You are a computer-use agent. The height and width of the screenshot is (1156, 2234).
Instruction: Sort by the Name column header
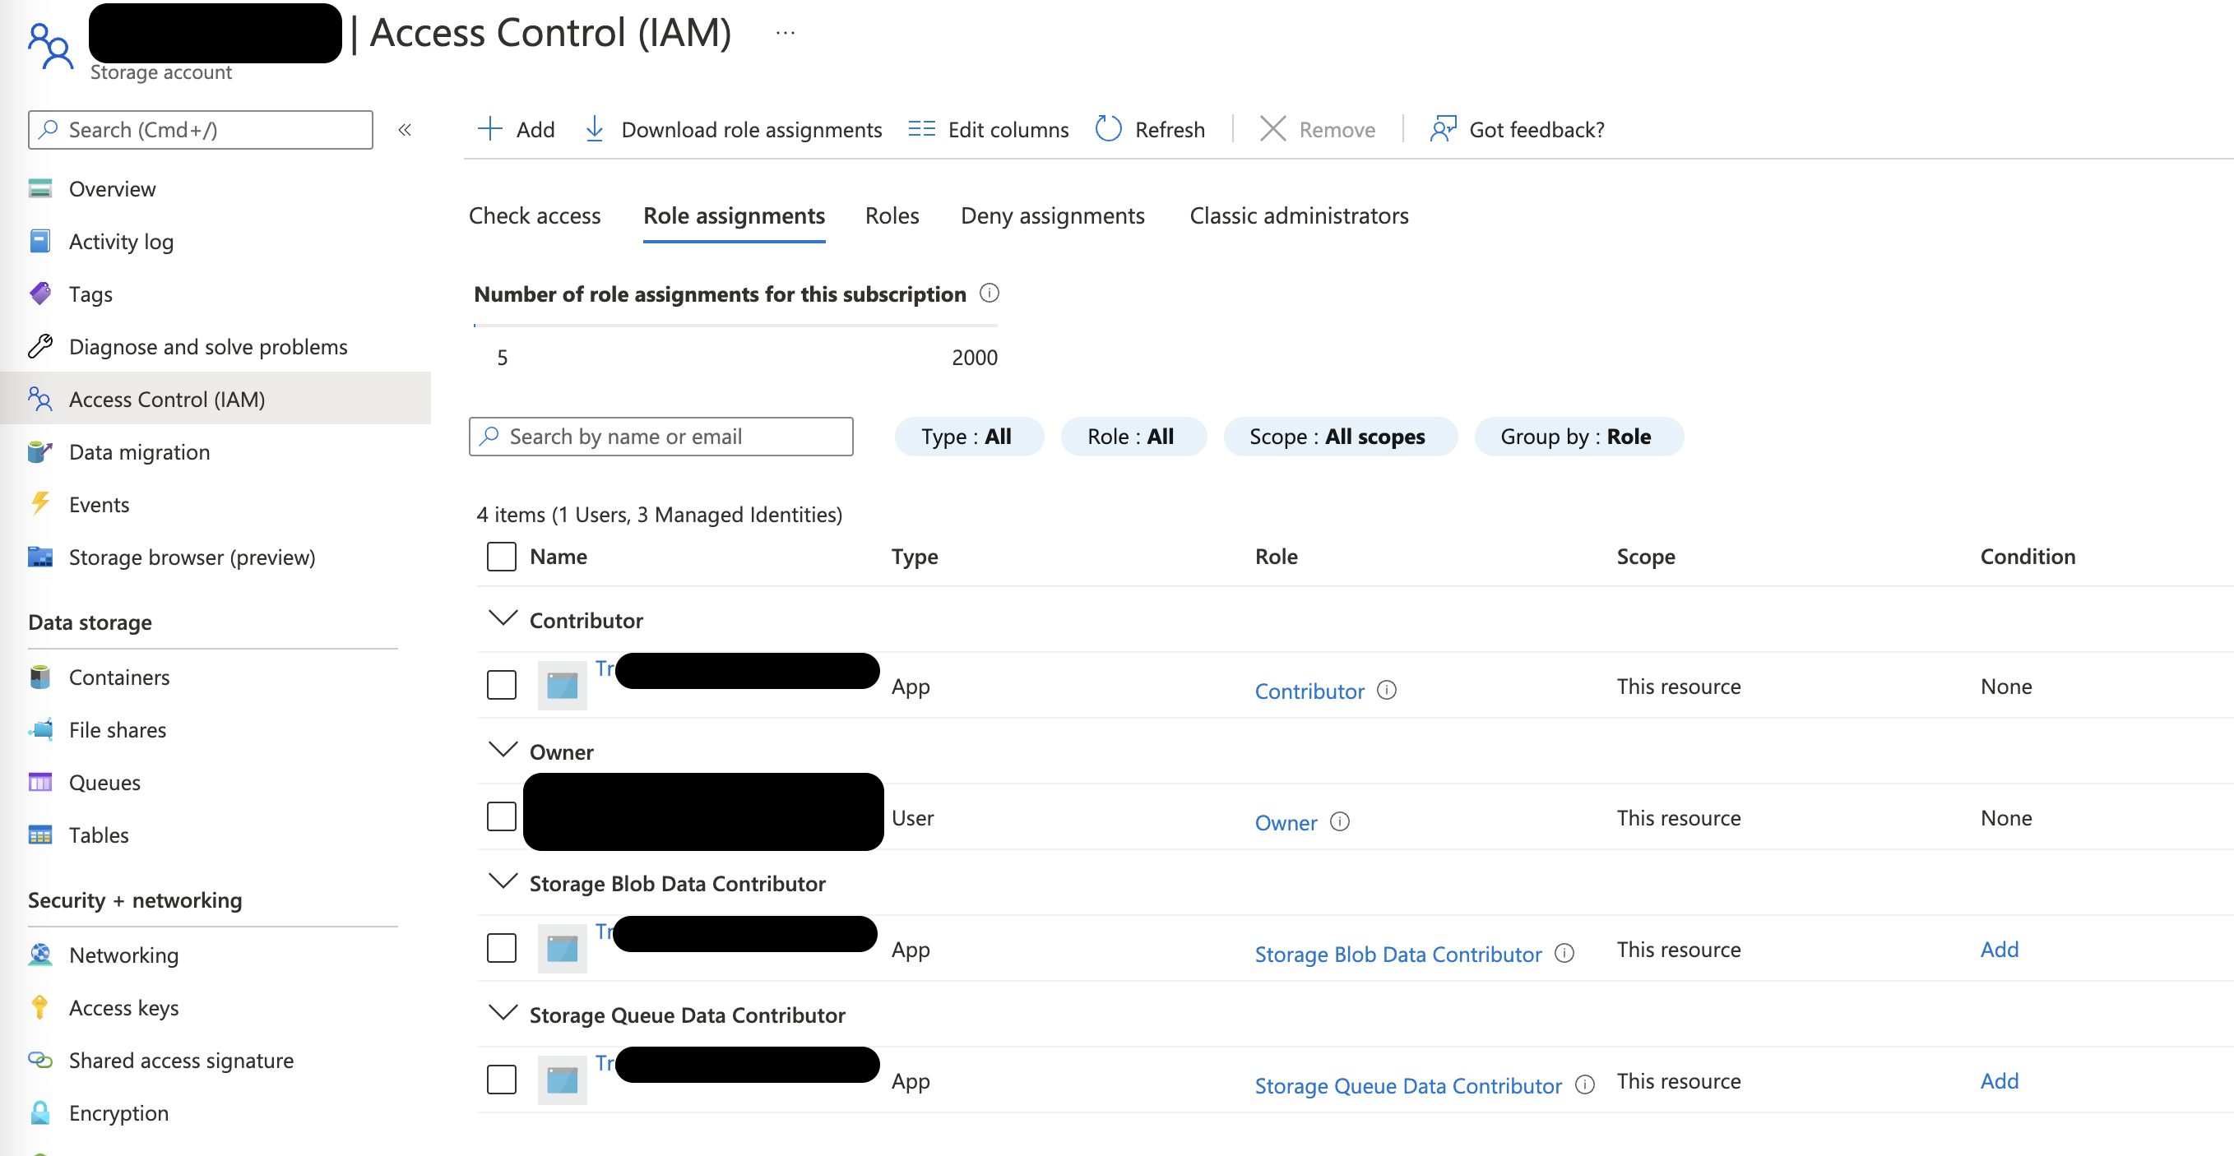558,557
